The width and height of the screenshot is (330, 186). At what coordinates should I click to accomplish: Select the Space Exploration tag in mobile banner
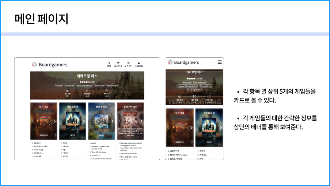coord(194,90)
